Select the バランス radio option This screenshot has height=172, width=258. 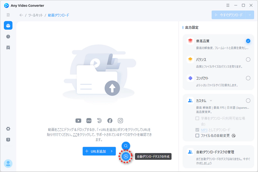pos(248,59)
